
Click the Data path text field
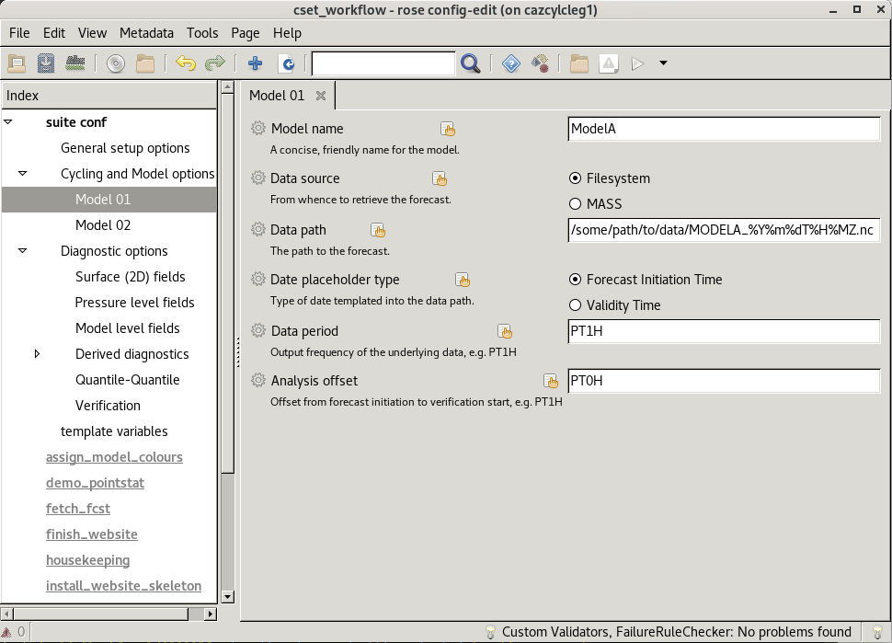tap(725, 230)
